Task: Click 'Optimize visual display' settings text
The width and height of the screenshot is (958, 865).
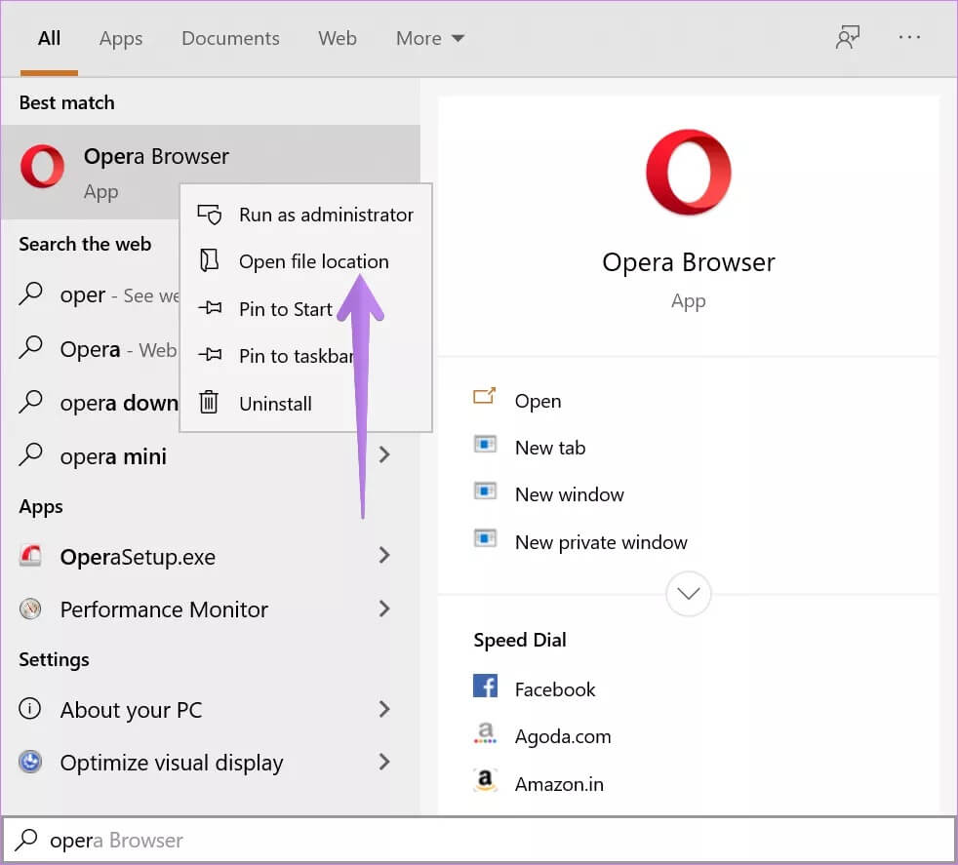Action: [x=171, y=763]
